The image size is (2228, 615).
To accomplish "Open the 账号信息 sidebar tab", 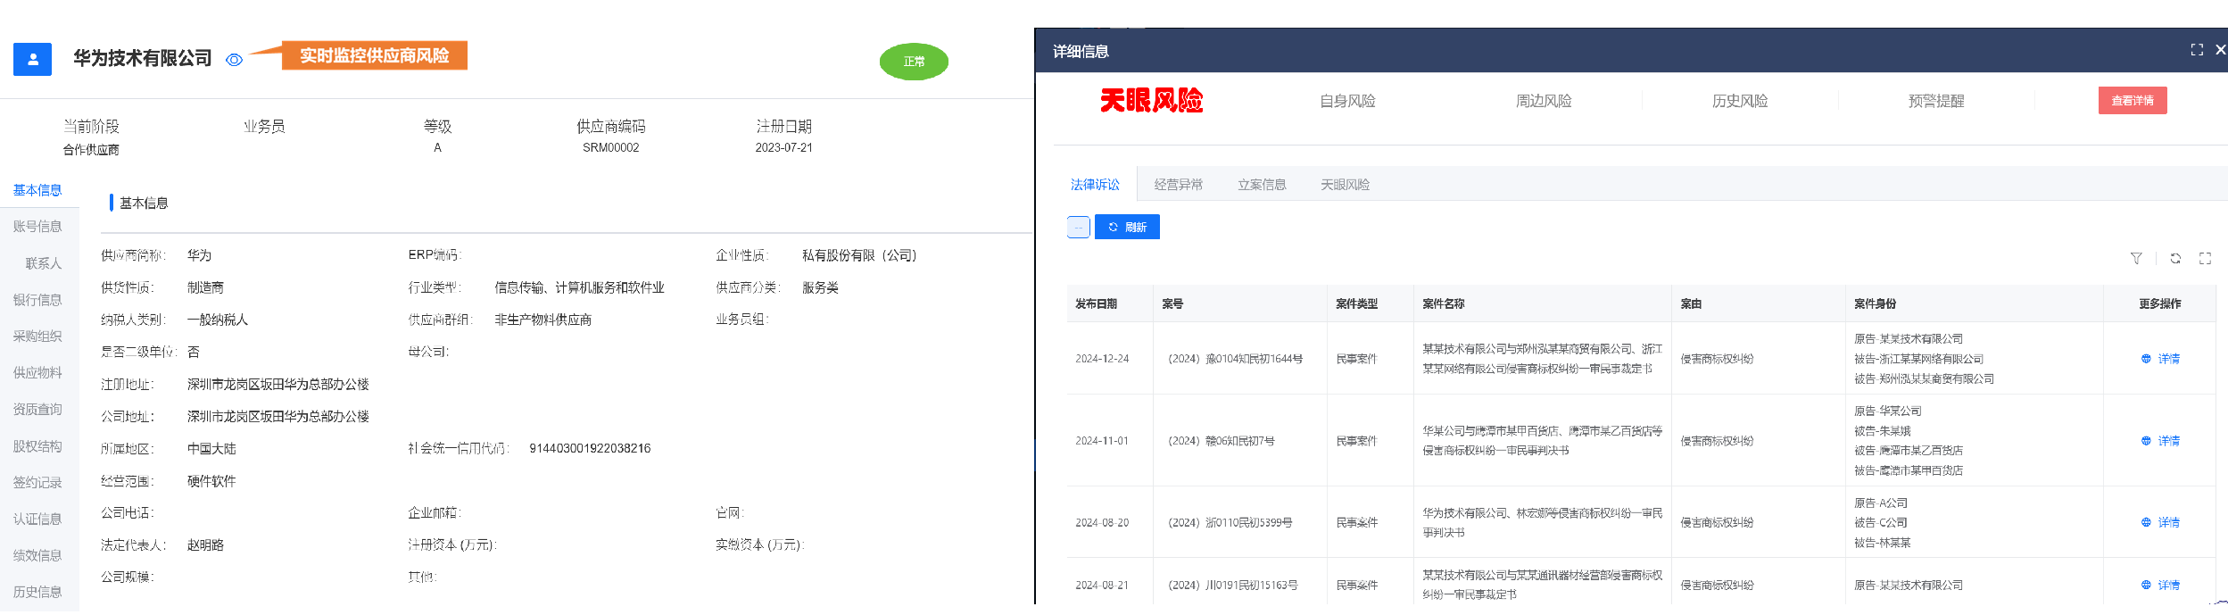I will pos(37,227).
